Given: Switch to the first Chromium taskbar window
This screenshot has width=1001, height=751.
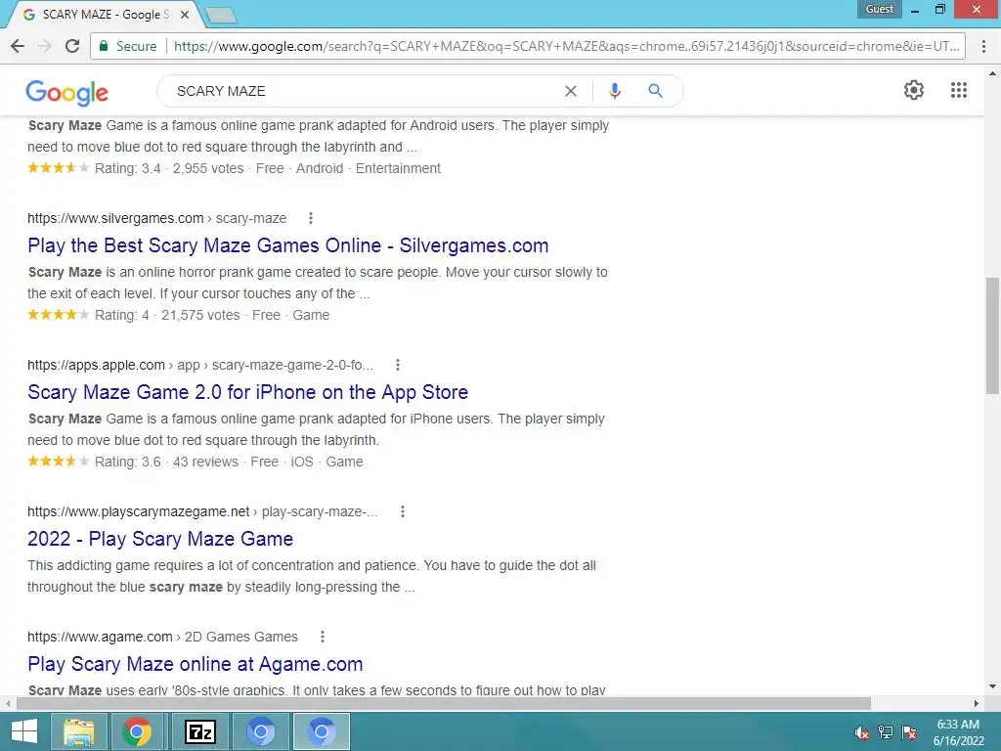Looking at the screenshot, I should 260,731.
